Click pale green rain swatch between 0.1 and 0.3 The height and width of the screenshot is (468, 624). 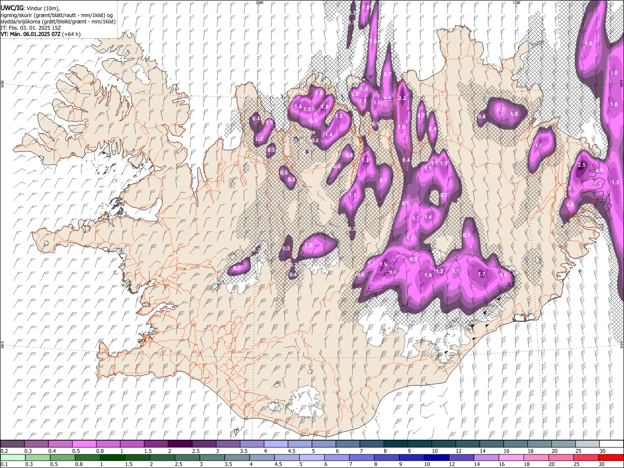[x=12, y=458]
